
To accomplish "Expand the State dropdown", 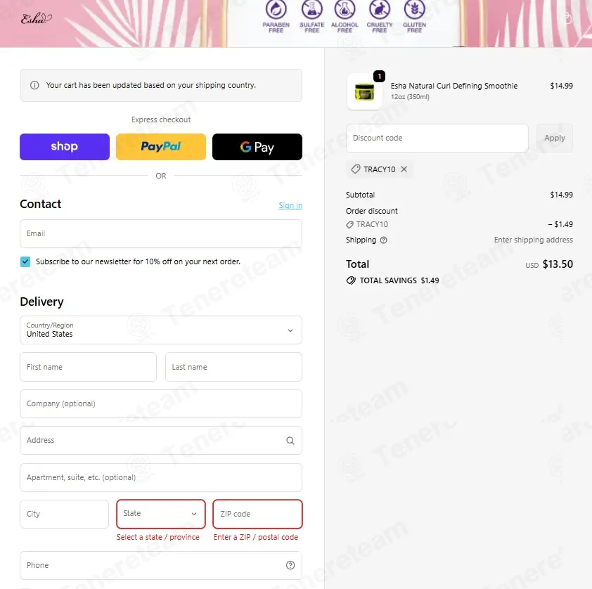I will tap(161, 514).
